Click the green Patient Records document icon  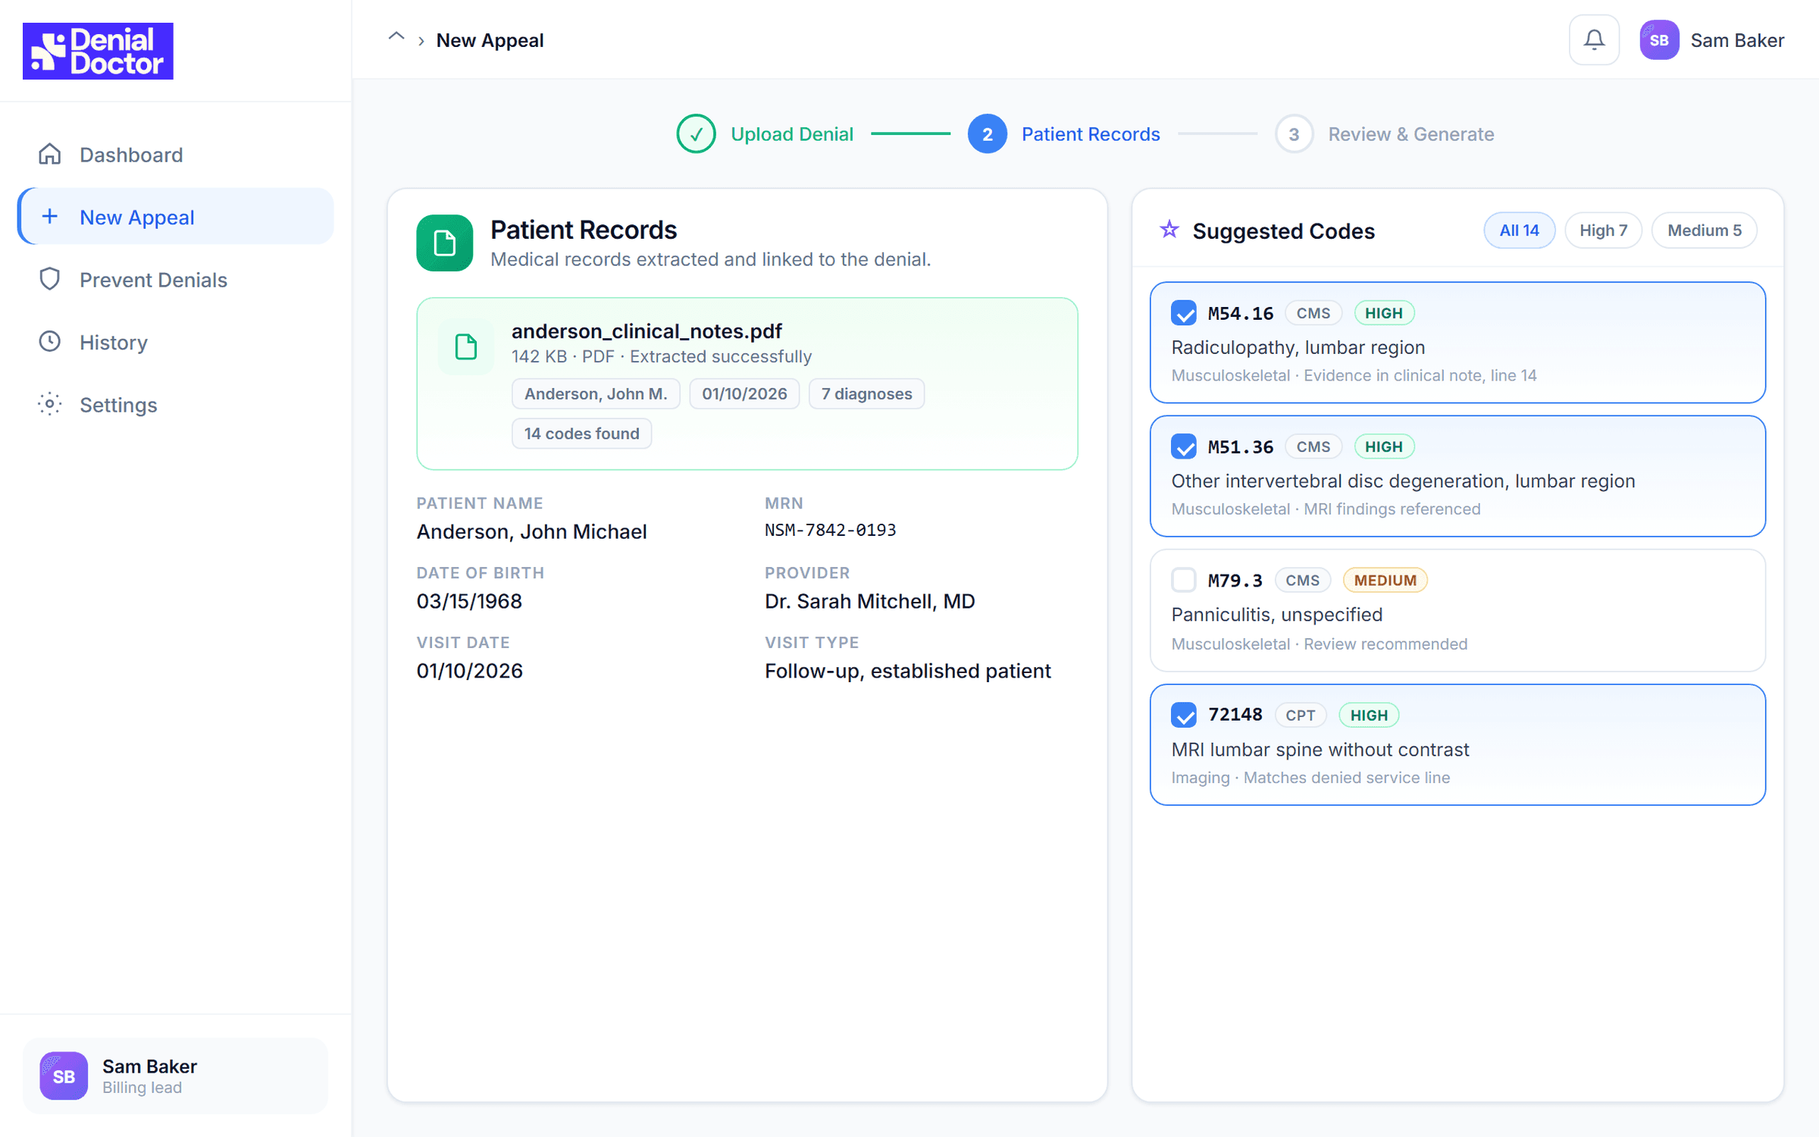pos(445,243)
